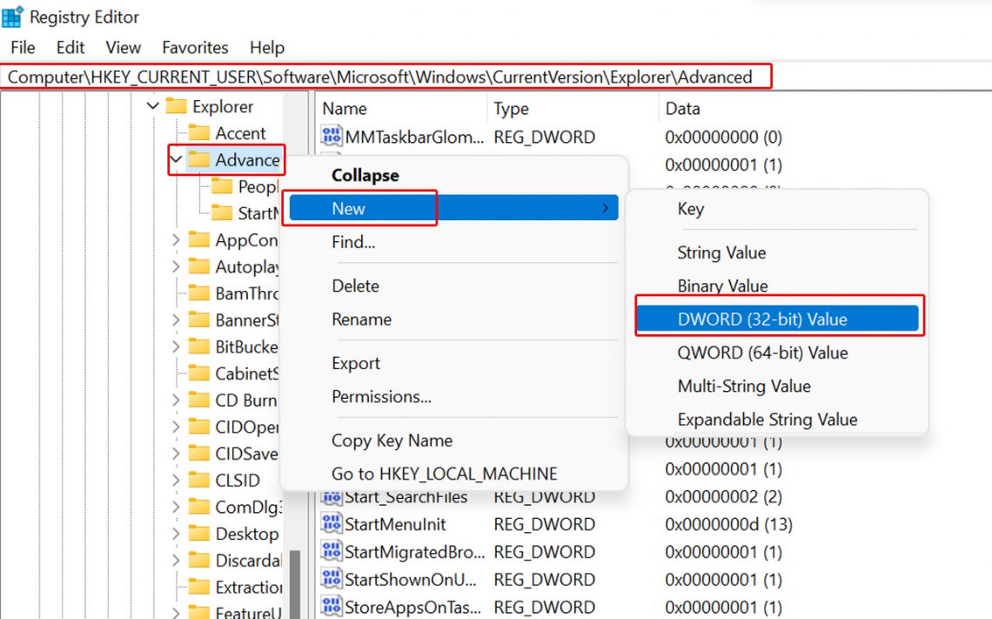Collapse the Advanced key chevron
The height and width of the screenshot is (619, 992).
(177, 160)
